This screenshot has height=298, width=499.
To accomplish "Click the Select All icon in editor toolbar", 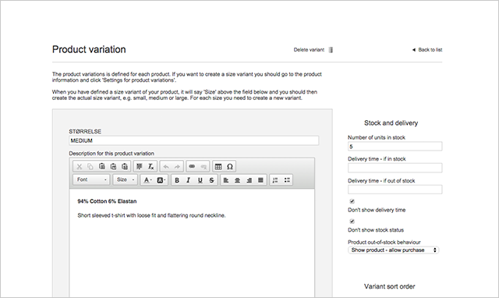I will (x=139, y=166).
